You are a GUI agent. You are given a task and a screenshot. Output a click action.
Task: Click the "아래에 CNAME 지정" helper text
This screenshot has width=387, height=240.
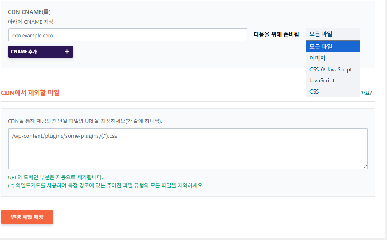pos(31,22)
